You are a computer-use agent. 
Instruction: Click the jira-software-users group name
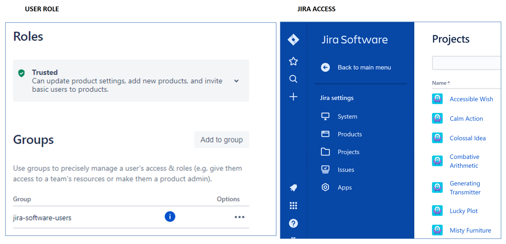(x=42, y=217)
